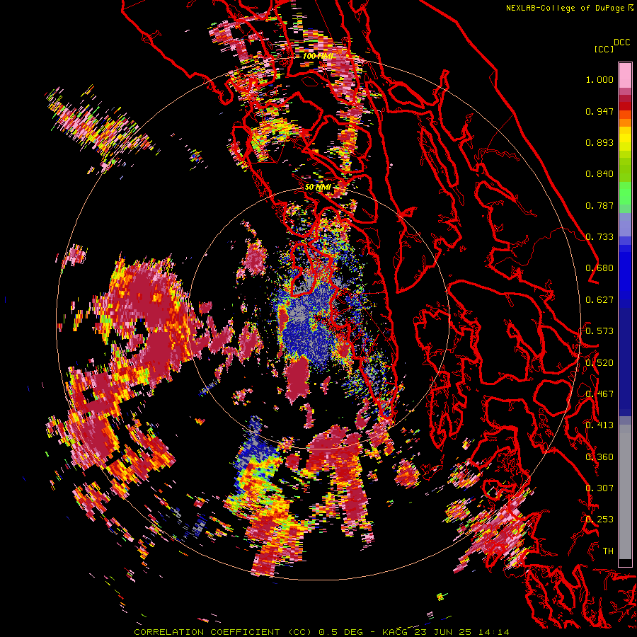Viewport: 637px width, 637px height.
Task: Pick the gray lower color bar segment
Action: 625,492
